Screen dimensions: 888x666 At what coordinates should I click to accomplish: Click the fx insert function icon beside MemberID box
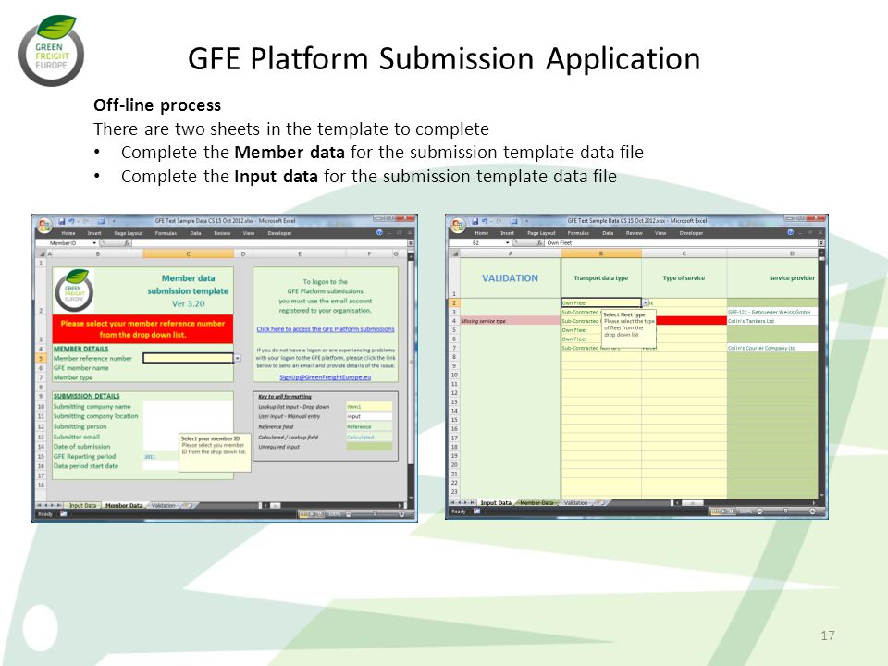coord(127,243)
